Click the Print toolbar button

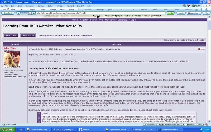[207, 13]
